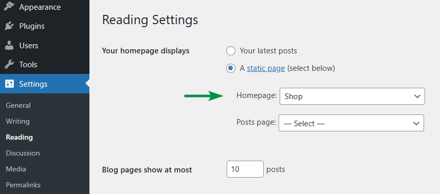Viewport: 440px width, 194px height.
Task: Open the Plugins menu label
Action: (x=32, y=26)
